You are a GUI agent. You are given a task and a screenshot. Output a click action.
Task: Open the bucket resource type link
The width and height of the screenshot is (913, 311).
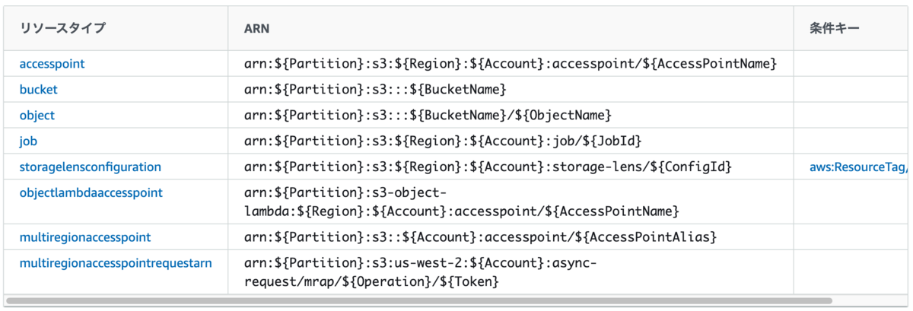click(38, 90)
